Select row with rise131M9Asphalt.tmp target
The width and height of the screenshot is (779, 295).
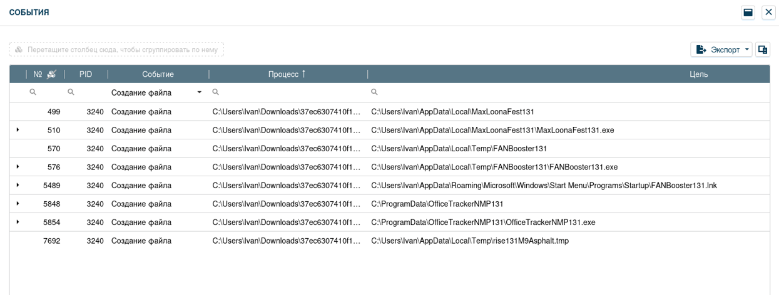[469, 241]
